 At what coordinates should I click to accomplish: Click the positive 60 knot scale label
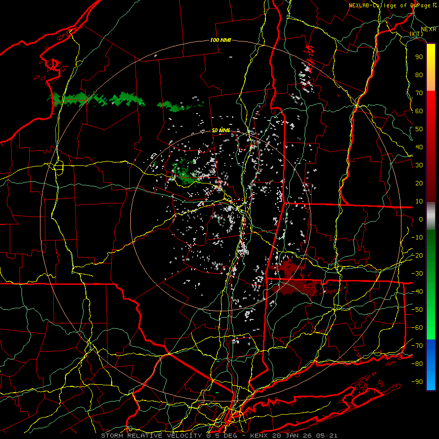pyautogui.click(x=419, y=111)
